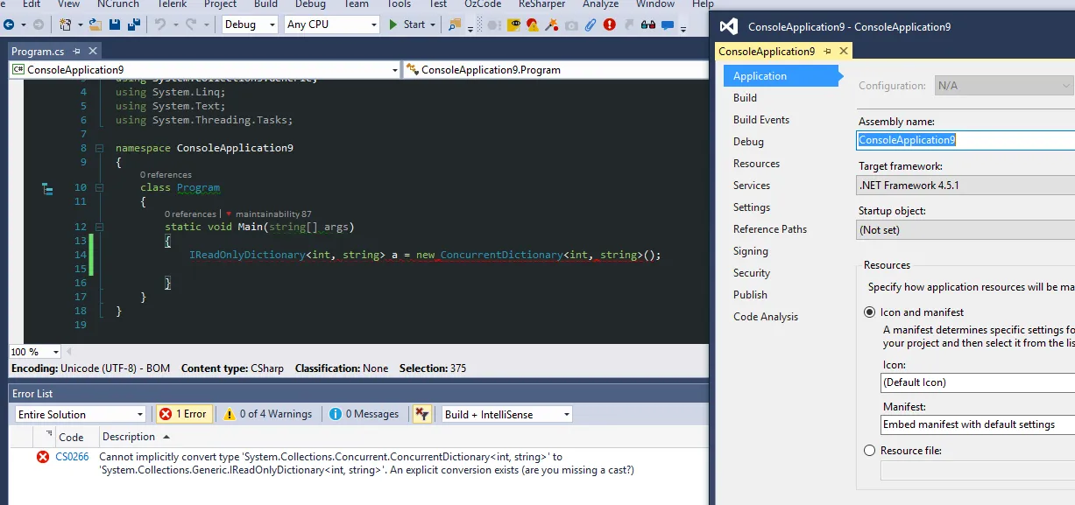Click the Assembly name input field
The width and height of the screenshot is (1075, 505).
pos(965,140)
